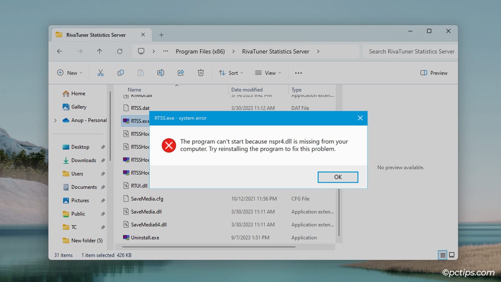Open Program Files (x86) from the breadcrumb
Image resolution: width=501 pixels, height=282 pixels.
[x=200, y=51]
